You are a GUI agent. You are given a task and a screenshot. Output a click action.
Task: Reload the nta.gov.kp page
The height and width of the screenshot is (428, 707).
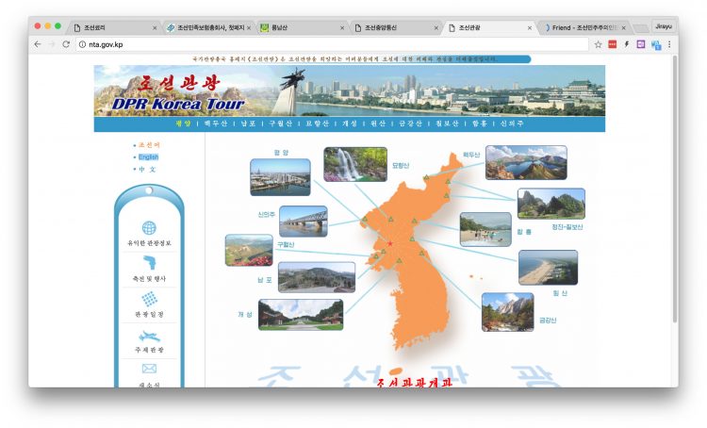(66, 44)
